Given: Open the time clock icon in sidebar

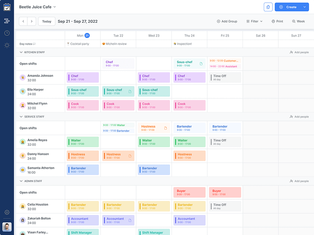Looking at the screenshot, I should [7, 33].
